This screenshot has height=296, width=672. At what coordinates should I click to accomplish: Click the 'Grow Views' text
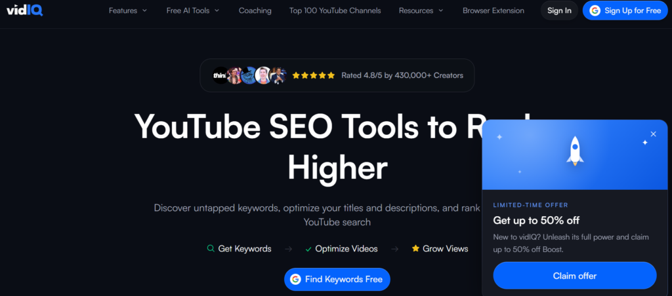tap(446, 248)
